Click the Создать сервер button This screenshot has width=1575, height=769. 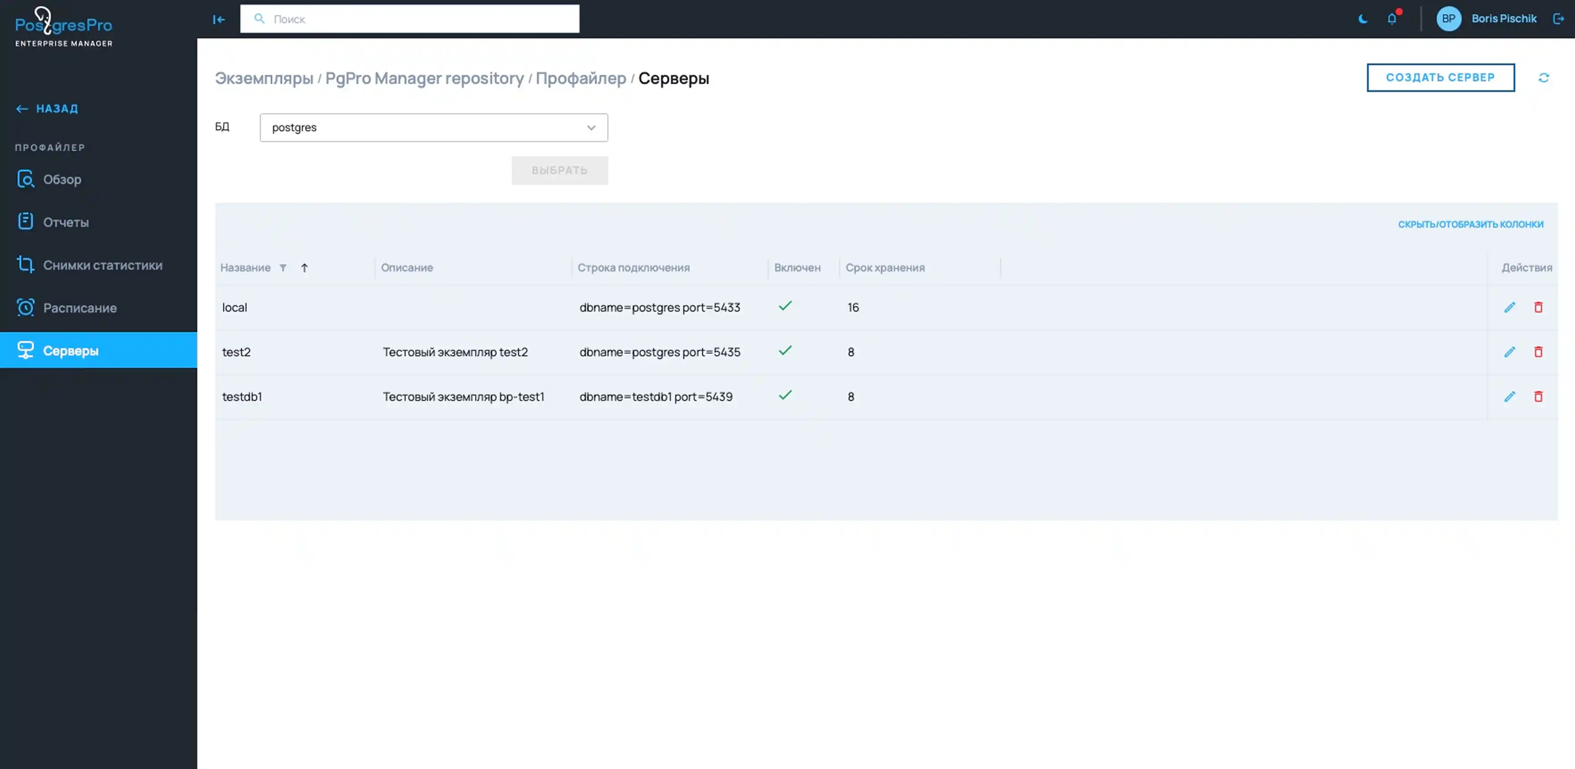pyautogui.click(x=1440, y=78)
